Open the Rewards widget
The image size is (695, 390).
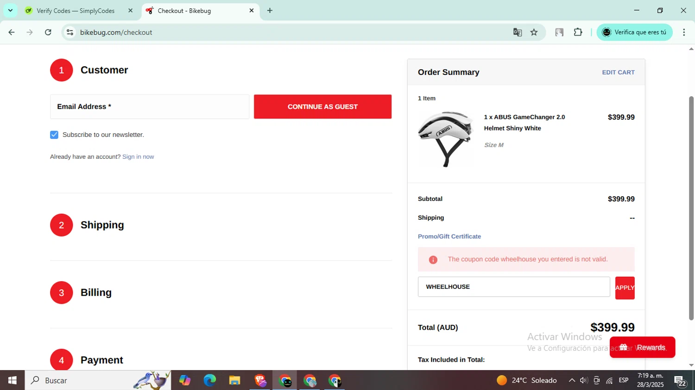tap(642, 347)
